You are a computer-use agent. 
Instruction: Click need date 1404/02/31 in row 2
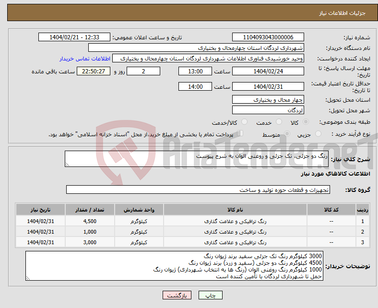click(x=40, y=232)
